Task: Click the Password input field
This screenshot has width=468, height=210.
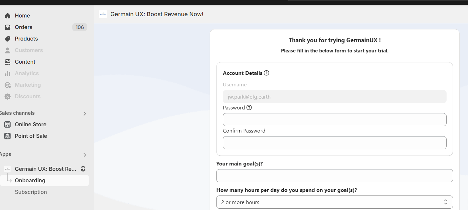Action: [335, 120]
